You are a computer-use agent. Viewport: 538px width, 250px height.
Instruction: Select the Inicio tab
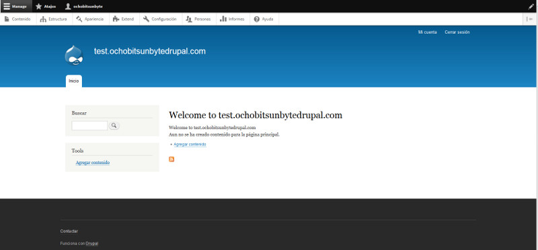point(74,81)
